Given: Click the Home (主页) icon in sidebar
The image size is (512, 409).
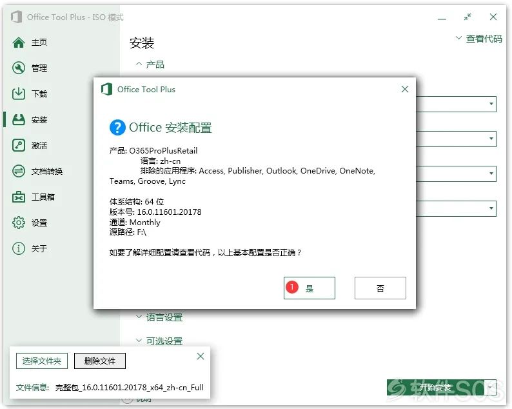Looking at the screenshot, I should 19,43.
